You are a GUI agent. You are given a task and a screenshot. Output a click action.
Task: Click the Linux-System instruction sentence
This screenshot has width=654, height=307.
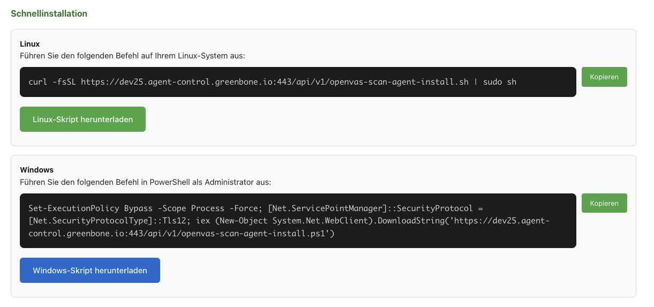[132, 55]
